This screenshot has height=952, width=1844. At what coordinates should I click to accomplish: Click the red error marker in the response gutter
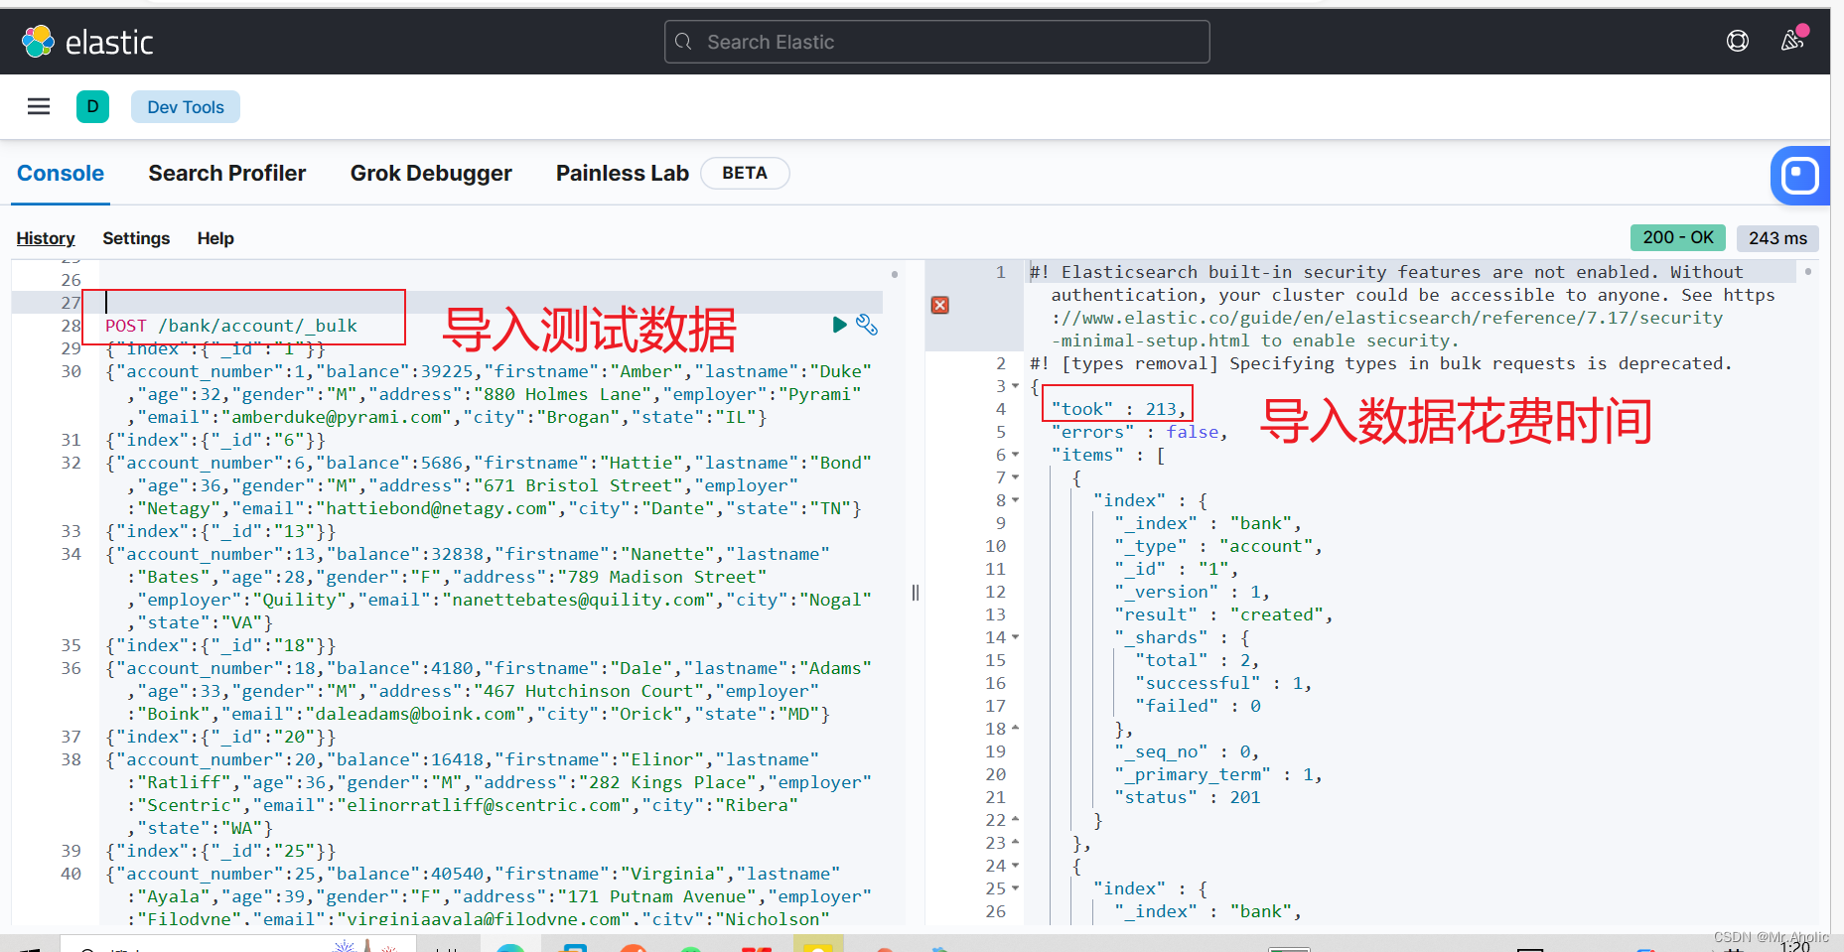click(x=939, y=305)
